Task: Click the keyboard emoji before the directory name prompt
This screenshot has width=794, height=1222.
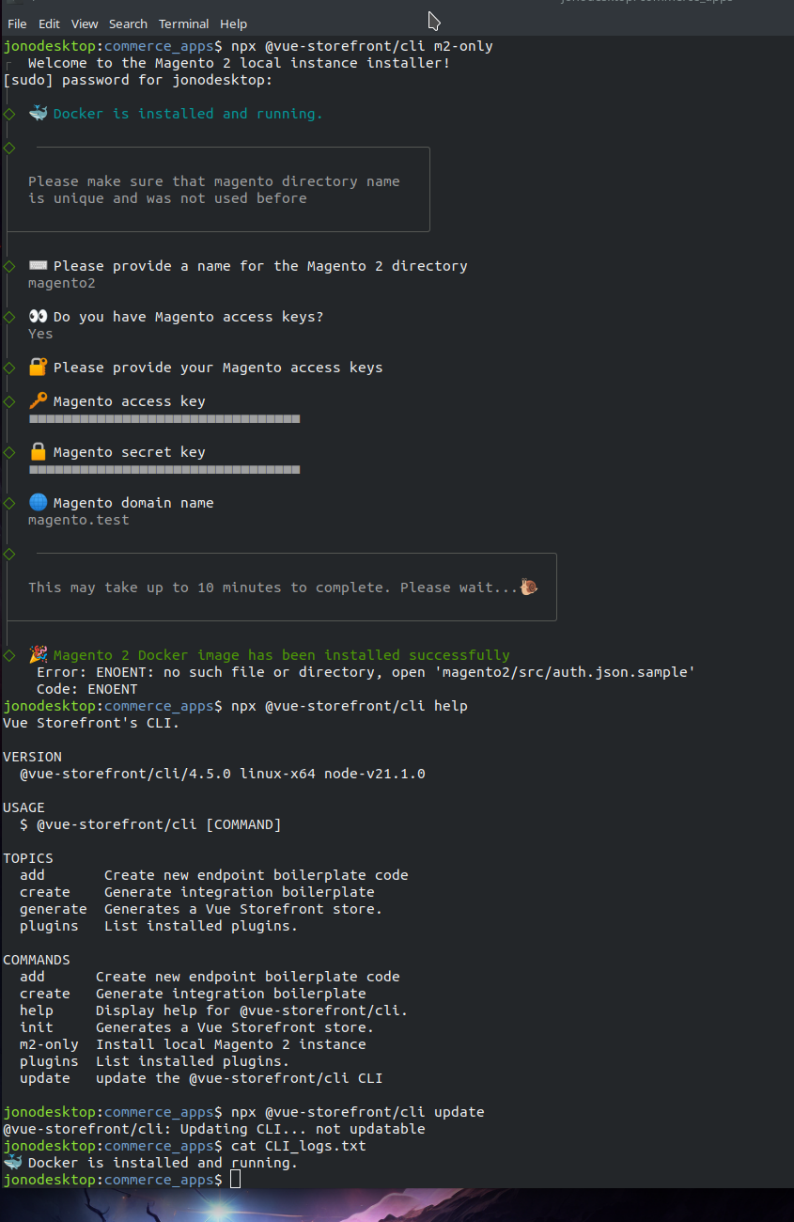Action: pyautogui.click(x=39, y=266)
